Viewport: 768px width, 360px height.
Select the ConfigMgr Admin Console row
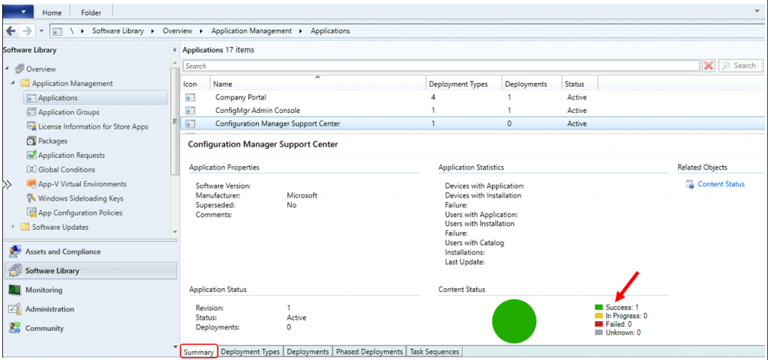(472, 110)
